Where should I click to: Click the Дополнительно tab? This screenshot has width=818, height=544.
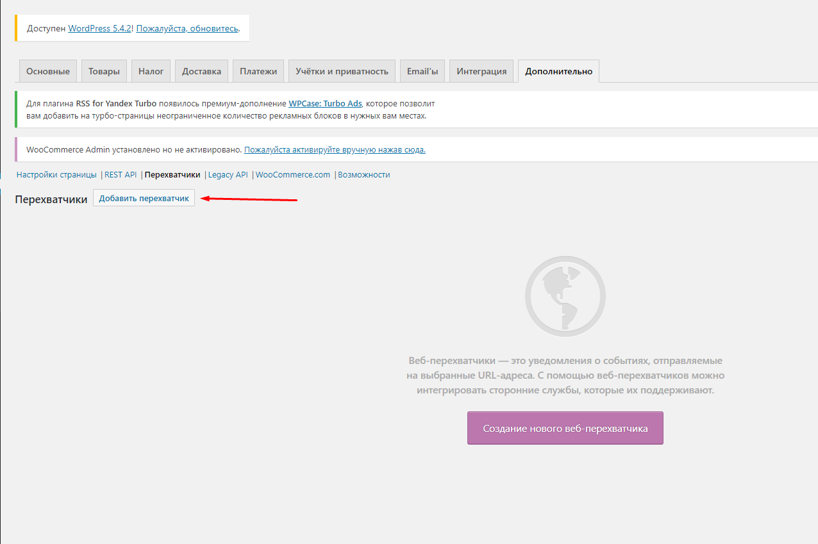[x=558, y=71]
